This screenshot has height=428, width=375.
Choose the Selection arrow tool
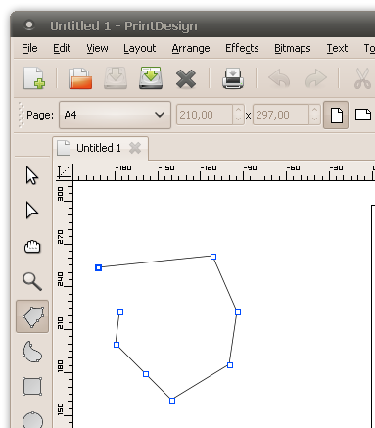coord(32,175)
